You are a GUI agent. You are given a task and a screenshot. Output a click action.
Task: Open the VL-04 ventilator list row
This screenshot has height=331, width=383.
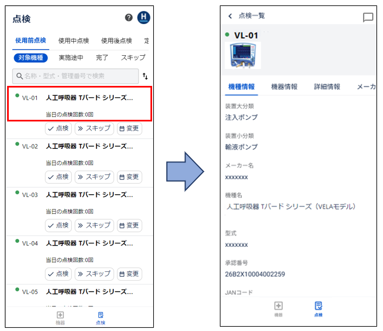click(x=80, y=251)
